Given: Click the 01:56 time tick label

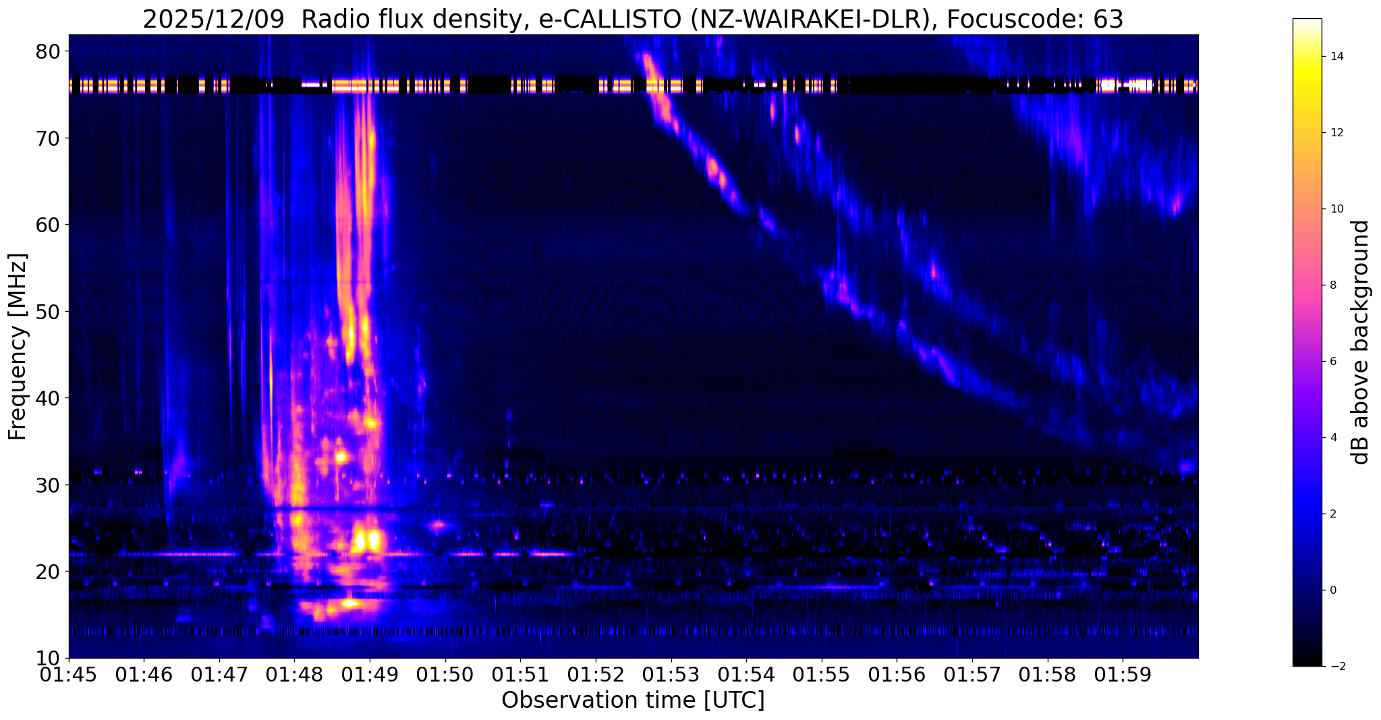Looking at the screenshot, I should pyautogui.click(x=897, y=675).
